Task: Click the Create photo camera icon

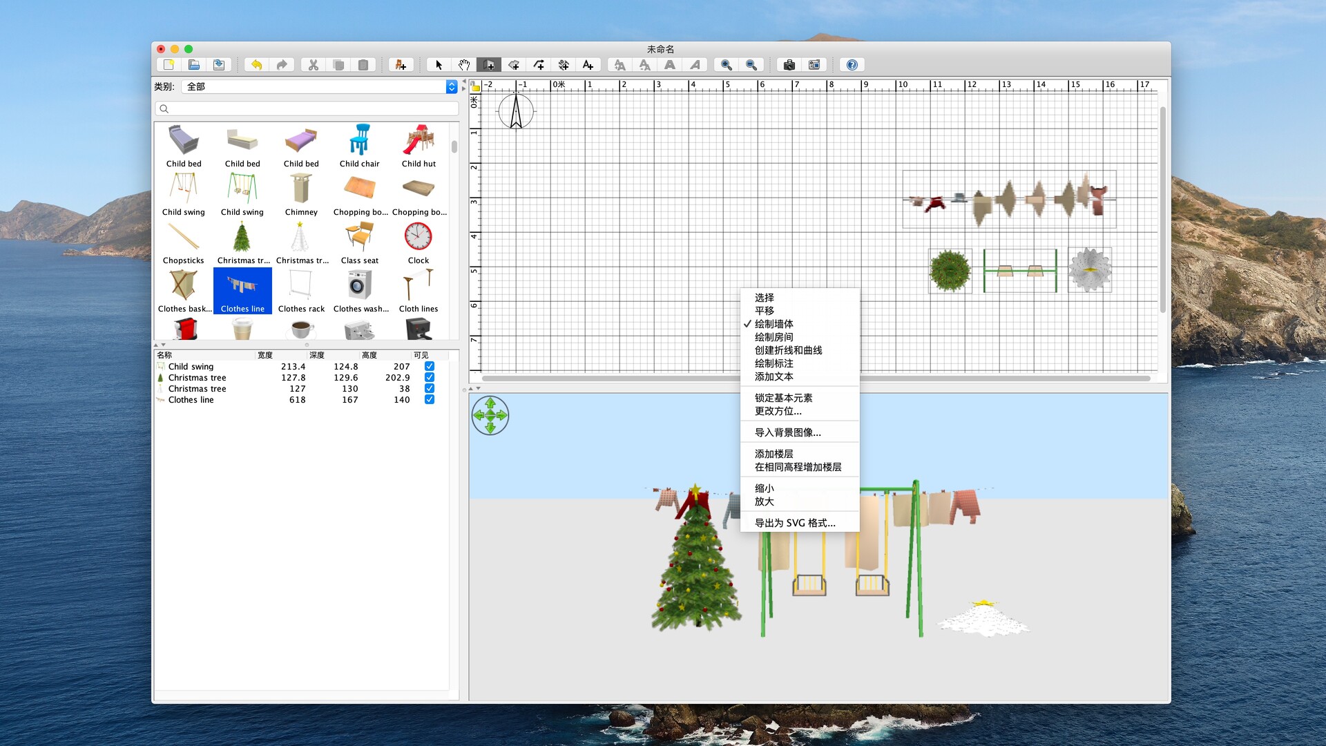Action: (789, 65)
